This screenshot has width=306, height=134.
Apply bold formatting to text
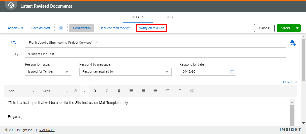click(95, 91)
